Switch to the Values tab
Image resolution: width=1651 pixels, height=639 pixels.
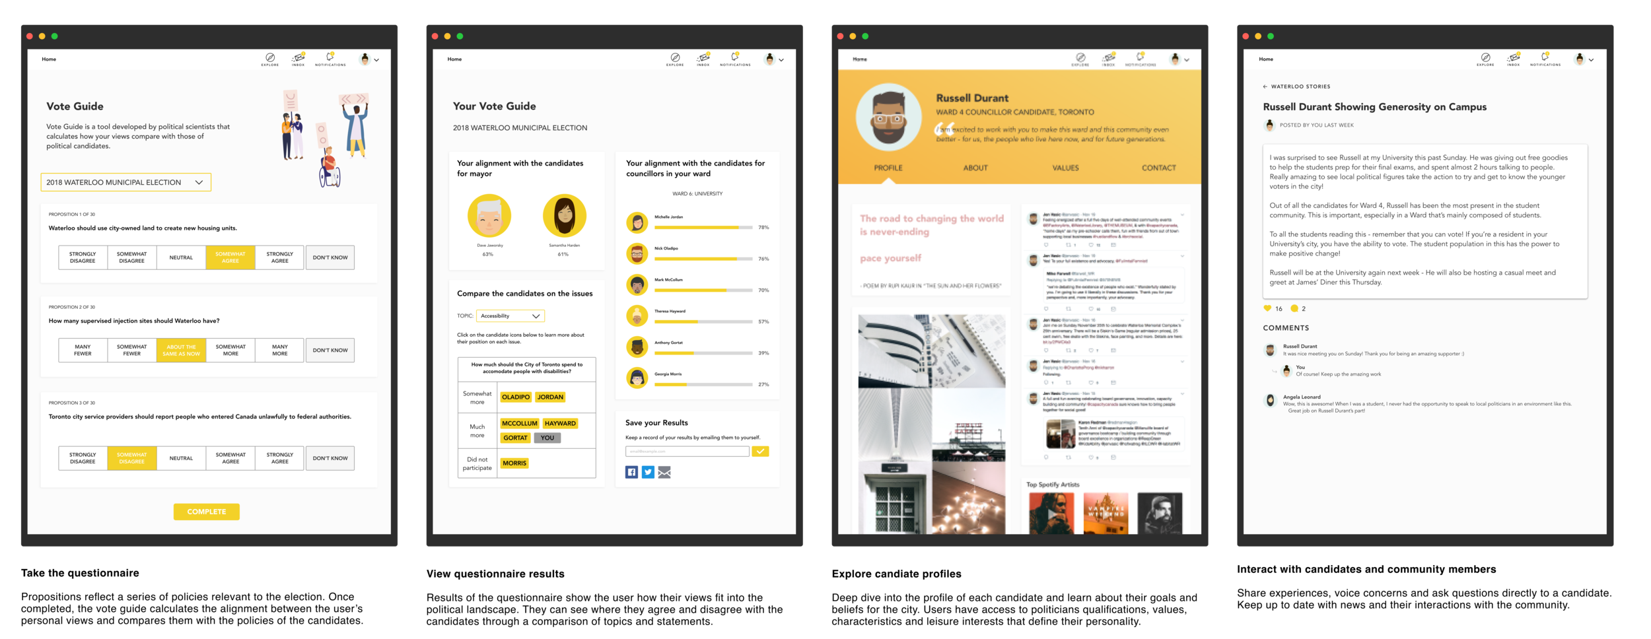click(1065, 168)
